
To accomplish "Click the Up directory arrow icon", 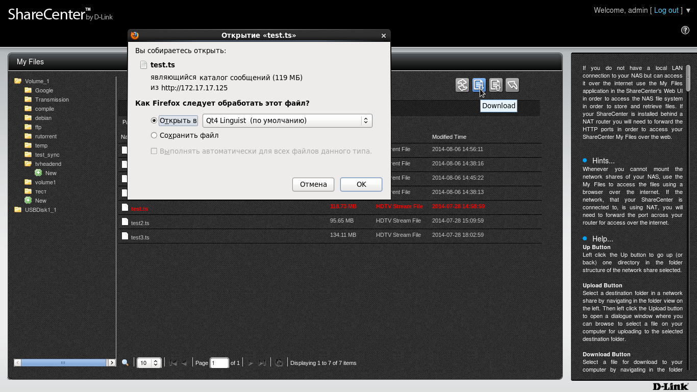I will click(x=512, y=85).
